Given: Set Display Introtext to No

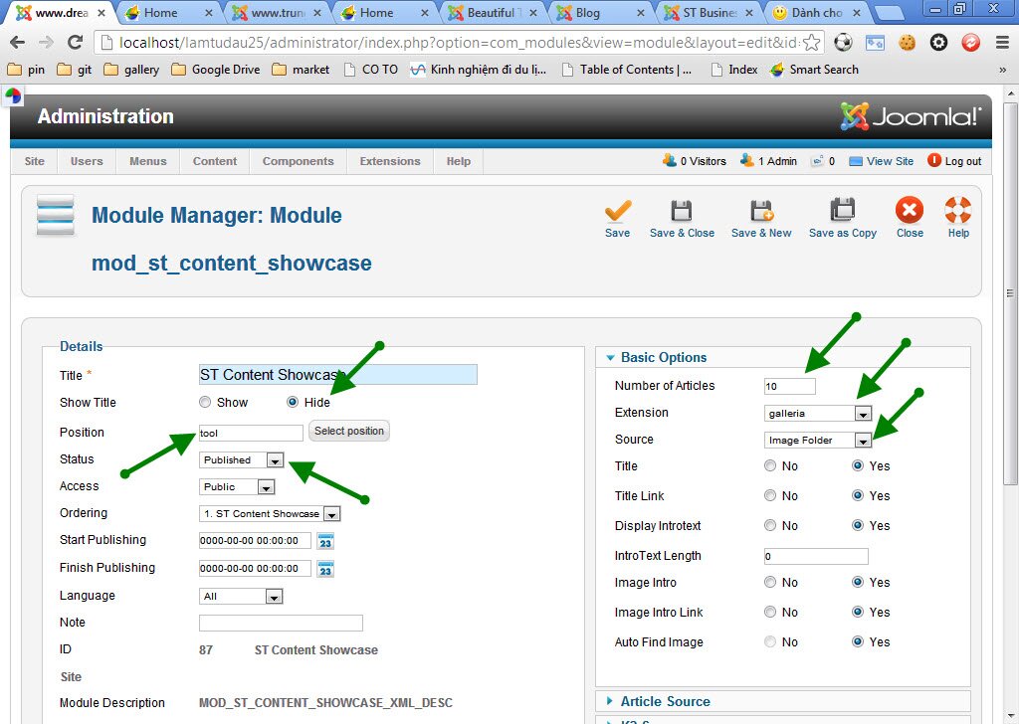Looking at the screenshot, I should [x=770, y=526].
